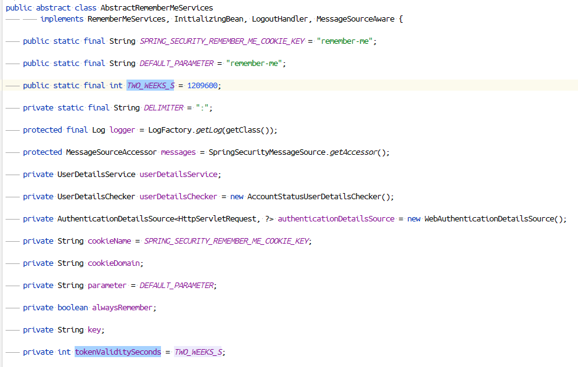Click the logger field name
Image resolution: width=578 pixels, height=367 pixels.
(122, 130)
